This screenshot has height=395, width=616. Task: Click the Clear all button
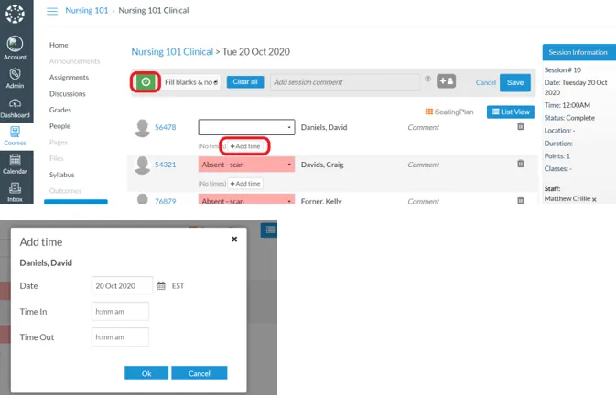[245, 81]
